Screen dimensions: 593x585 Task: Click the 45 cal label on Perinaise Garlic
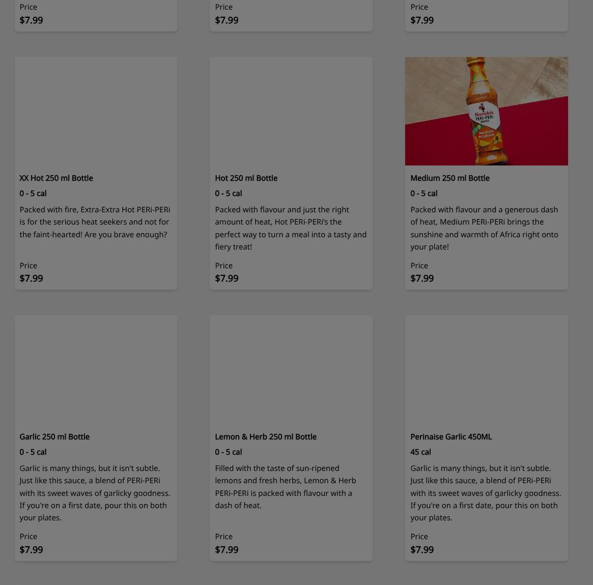[420, 452]
